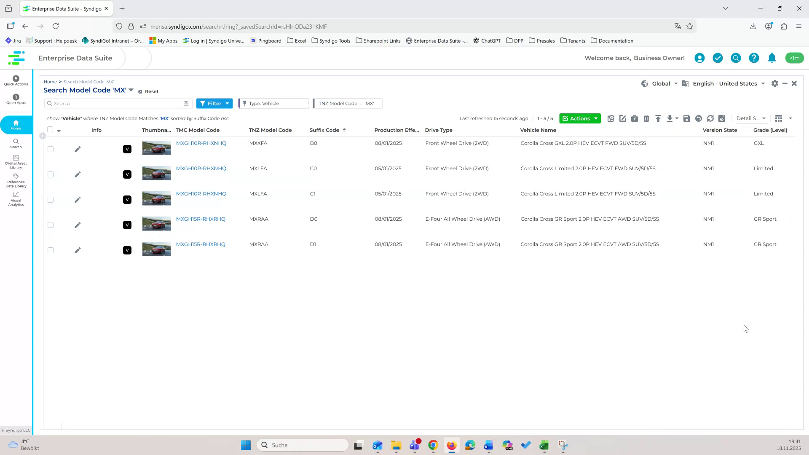The width and height of the screenshot is (809, 455).
Task: Check the checkbox for the GXL Corolla Cross row
Action: (51, 149)
